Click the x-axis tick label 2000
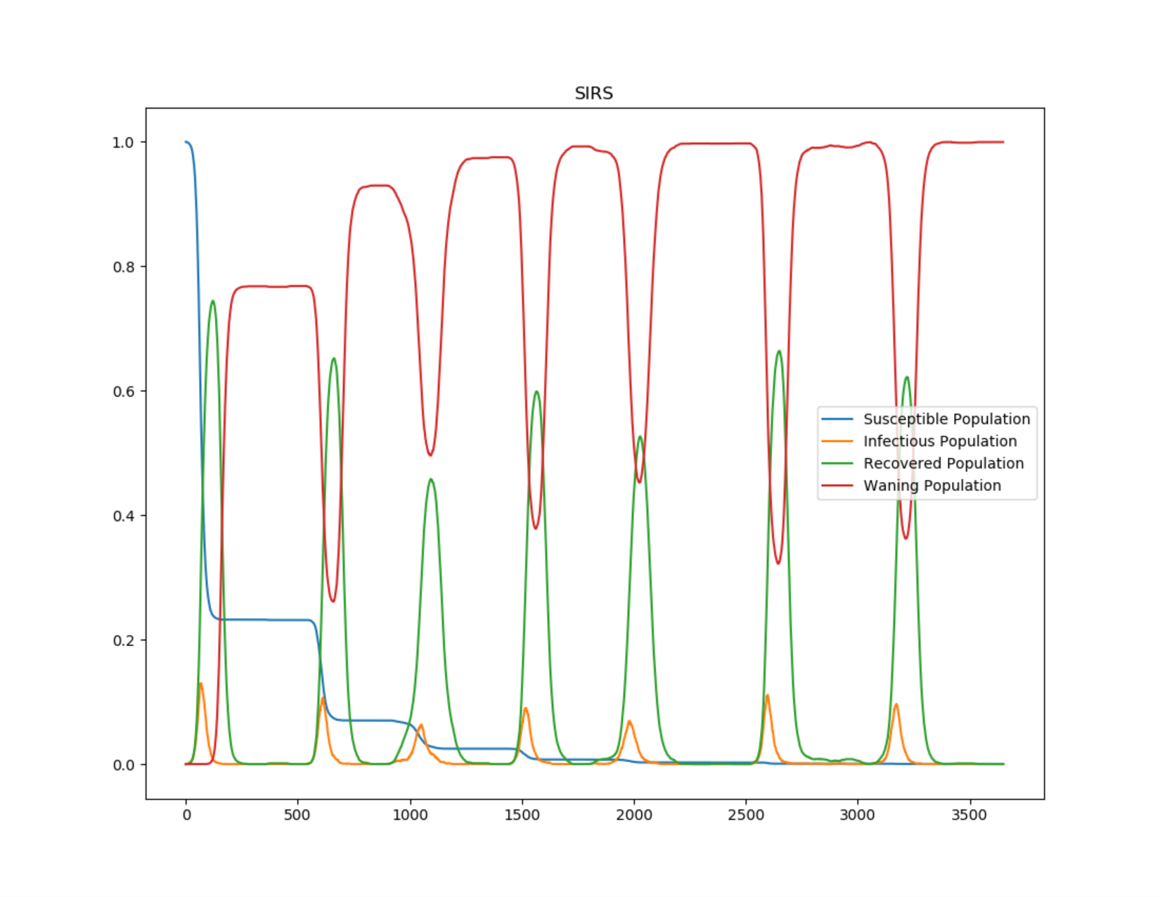The image size is (1160, 897). 634,815
